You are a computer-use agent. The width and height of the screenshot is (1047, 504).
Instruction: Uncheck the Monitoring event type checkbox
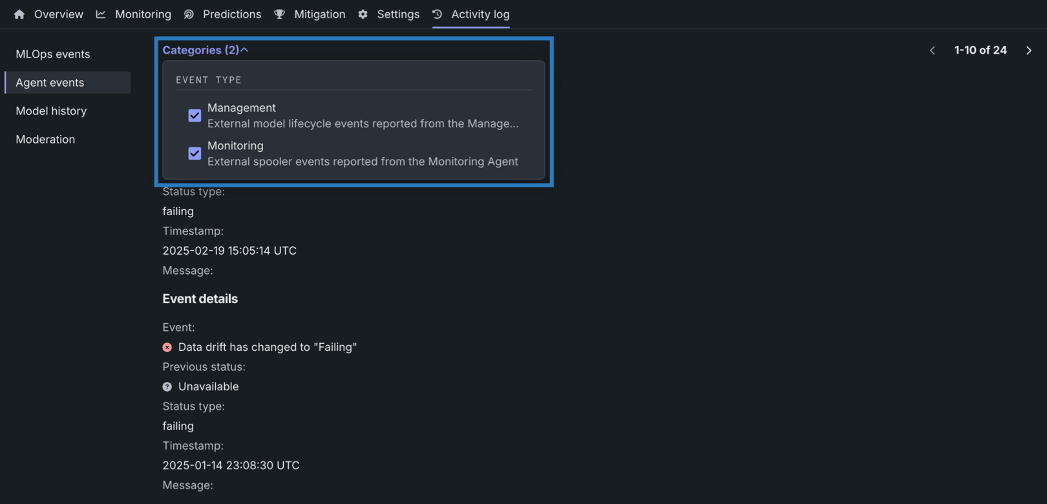[x=195, y=154]
